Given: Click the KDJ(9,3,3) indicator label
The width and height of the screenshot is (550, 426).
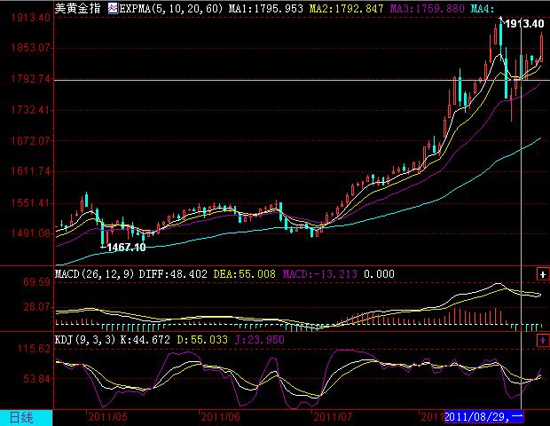Looking at the screenshot, I should pyautogui.click(x=85, y=340).
